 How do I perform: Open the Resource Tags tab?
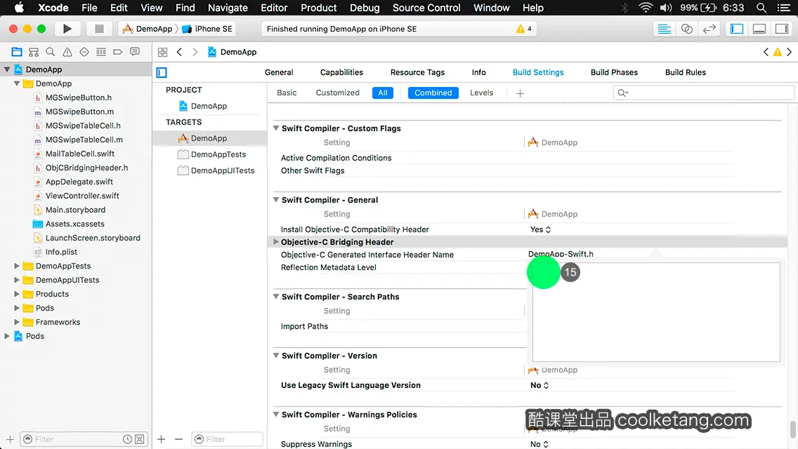pos(417,73)
